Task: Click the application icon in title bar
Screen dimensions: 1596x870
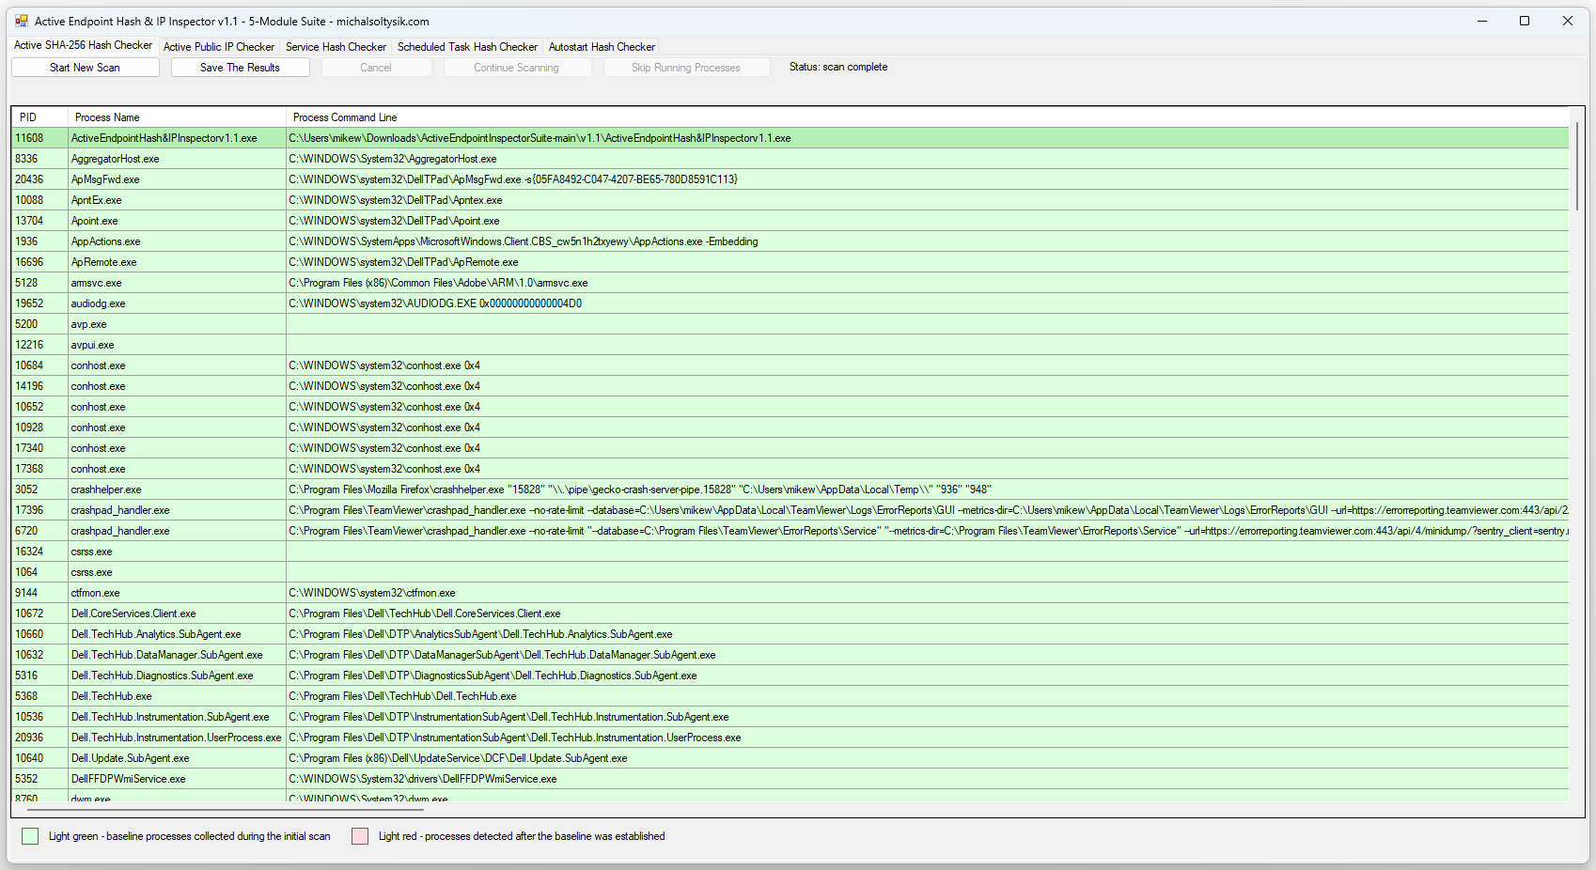Action: [21, 21]
